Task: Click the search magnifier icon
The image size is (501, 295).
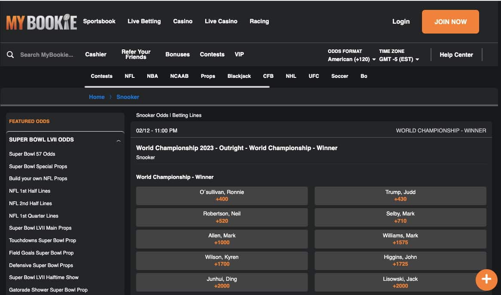Action: 10,55
